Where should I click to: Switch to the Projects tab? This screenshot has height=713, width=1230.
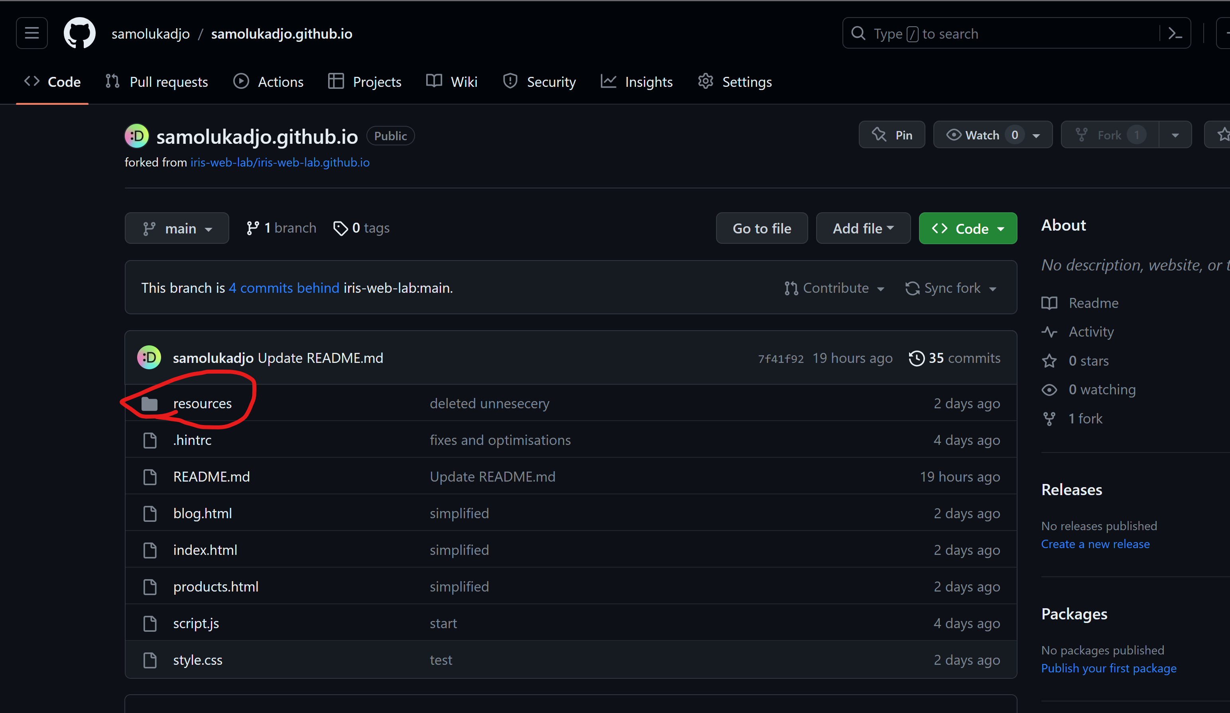point(364,81)
